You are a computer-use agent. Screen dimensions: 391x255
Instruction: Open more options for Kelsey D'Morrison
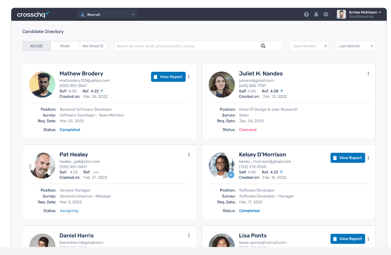click(x=368, y=158)
